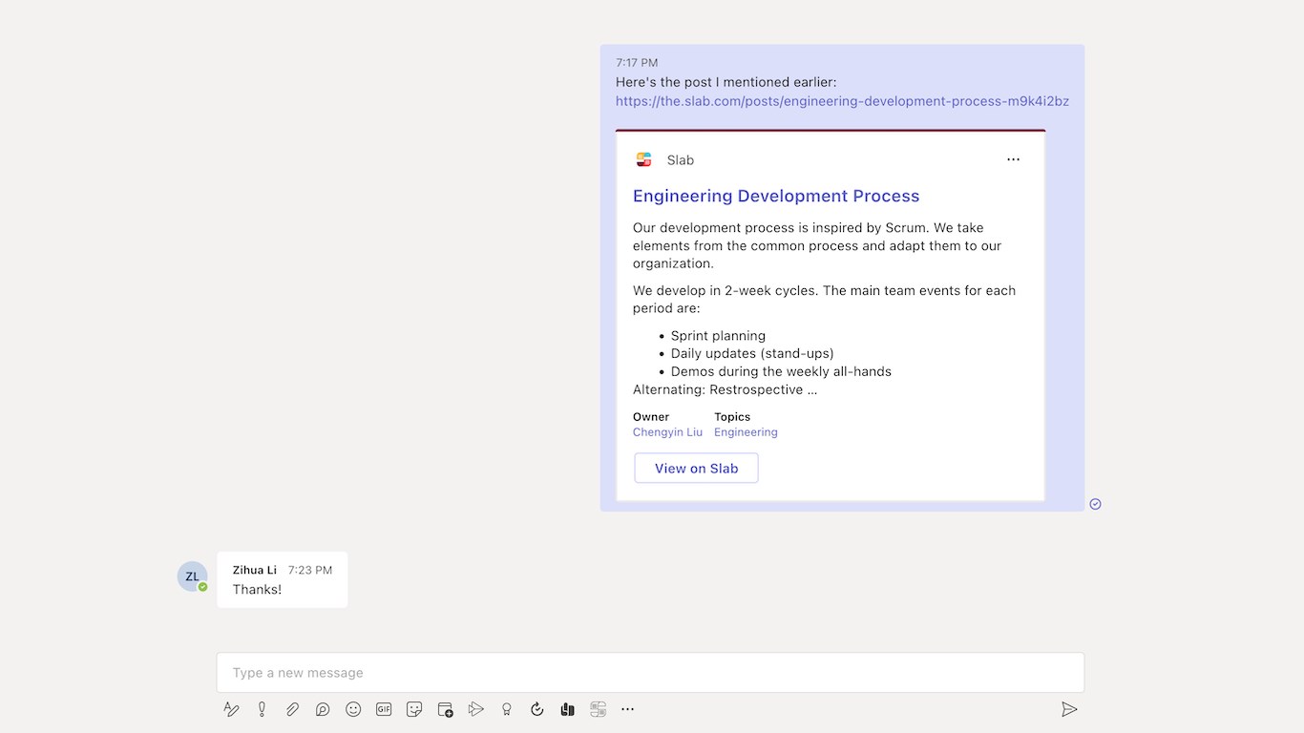This screenshot has height=733, width=1304.
Task: Schedule a meeting with the calendar-plus icon
Action: [x=445, y=709]
